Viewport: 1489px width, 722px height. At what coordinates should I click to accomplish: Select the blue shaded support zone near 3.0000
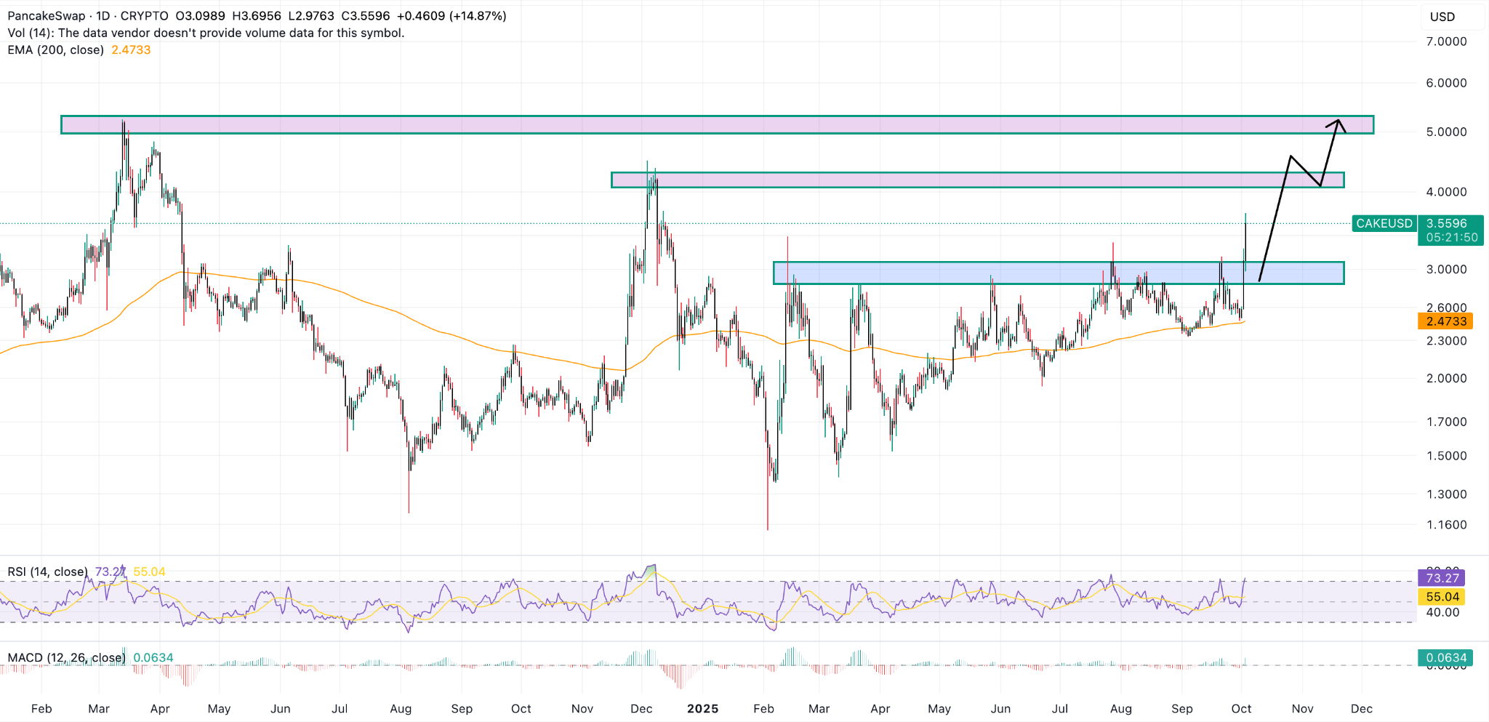(1059, 273)
